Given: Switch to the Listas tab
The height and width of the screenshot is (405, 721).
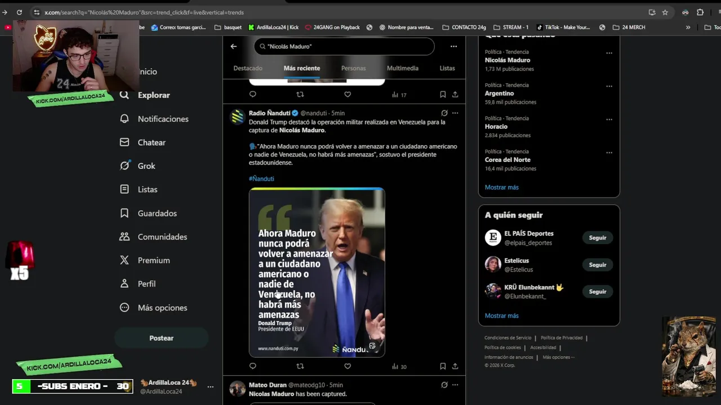Looking at the screenshot, I should 447,68.
